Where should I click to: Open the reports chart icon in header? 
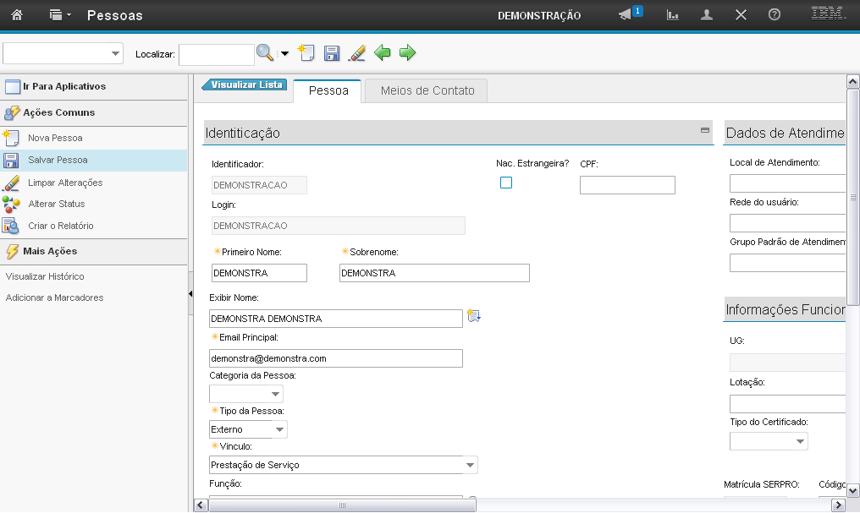673,15
